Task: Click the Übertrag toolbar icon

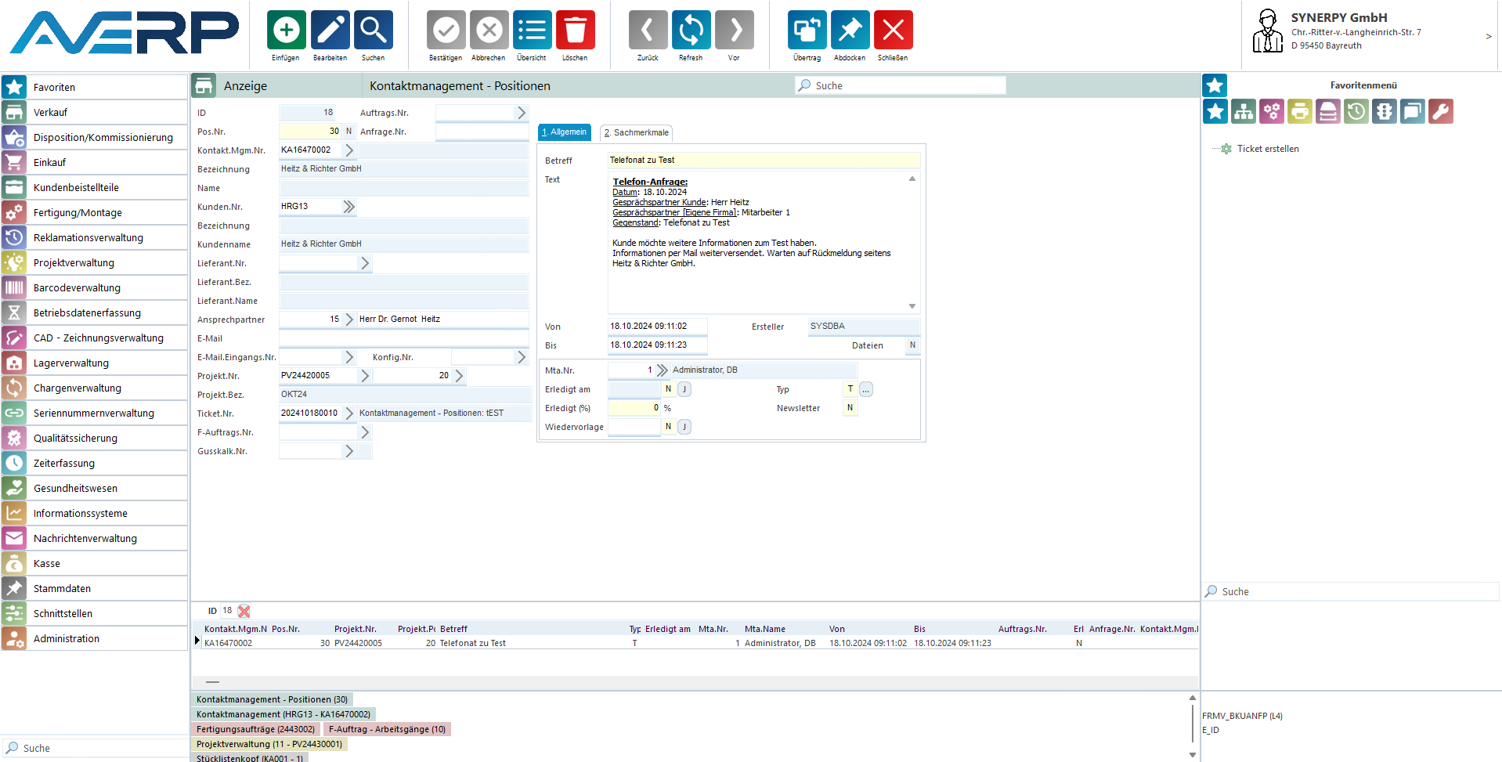Action: (x=807, y=31)
